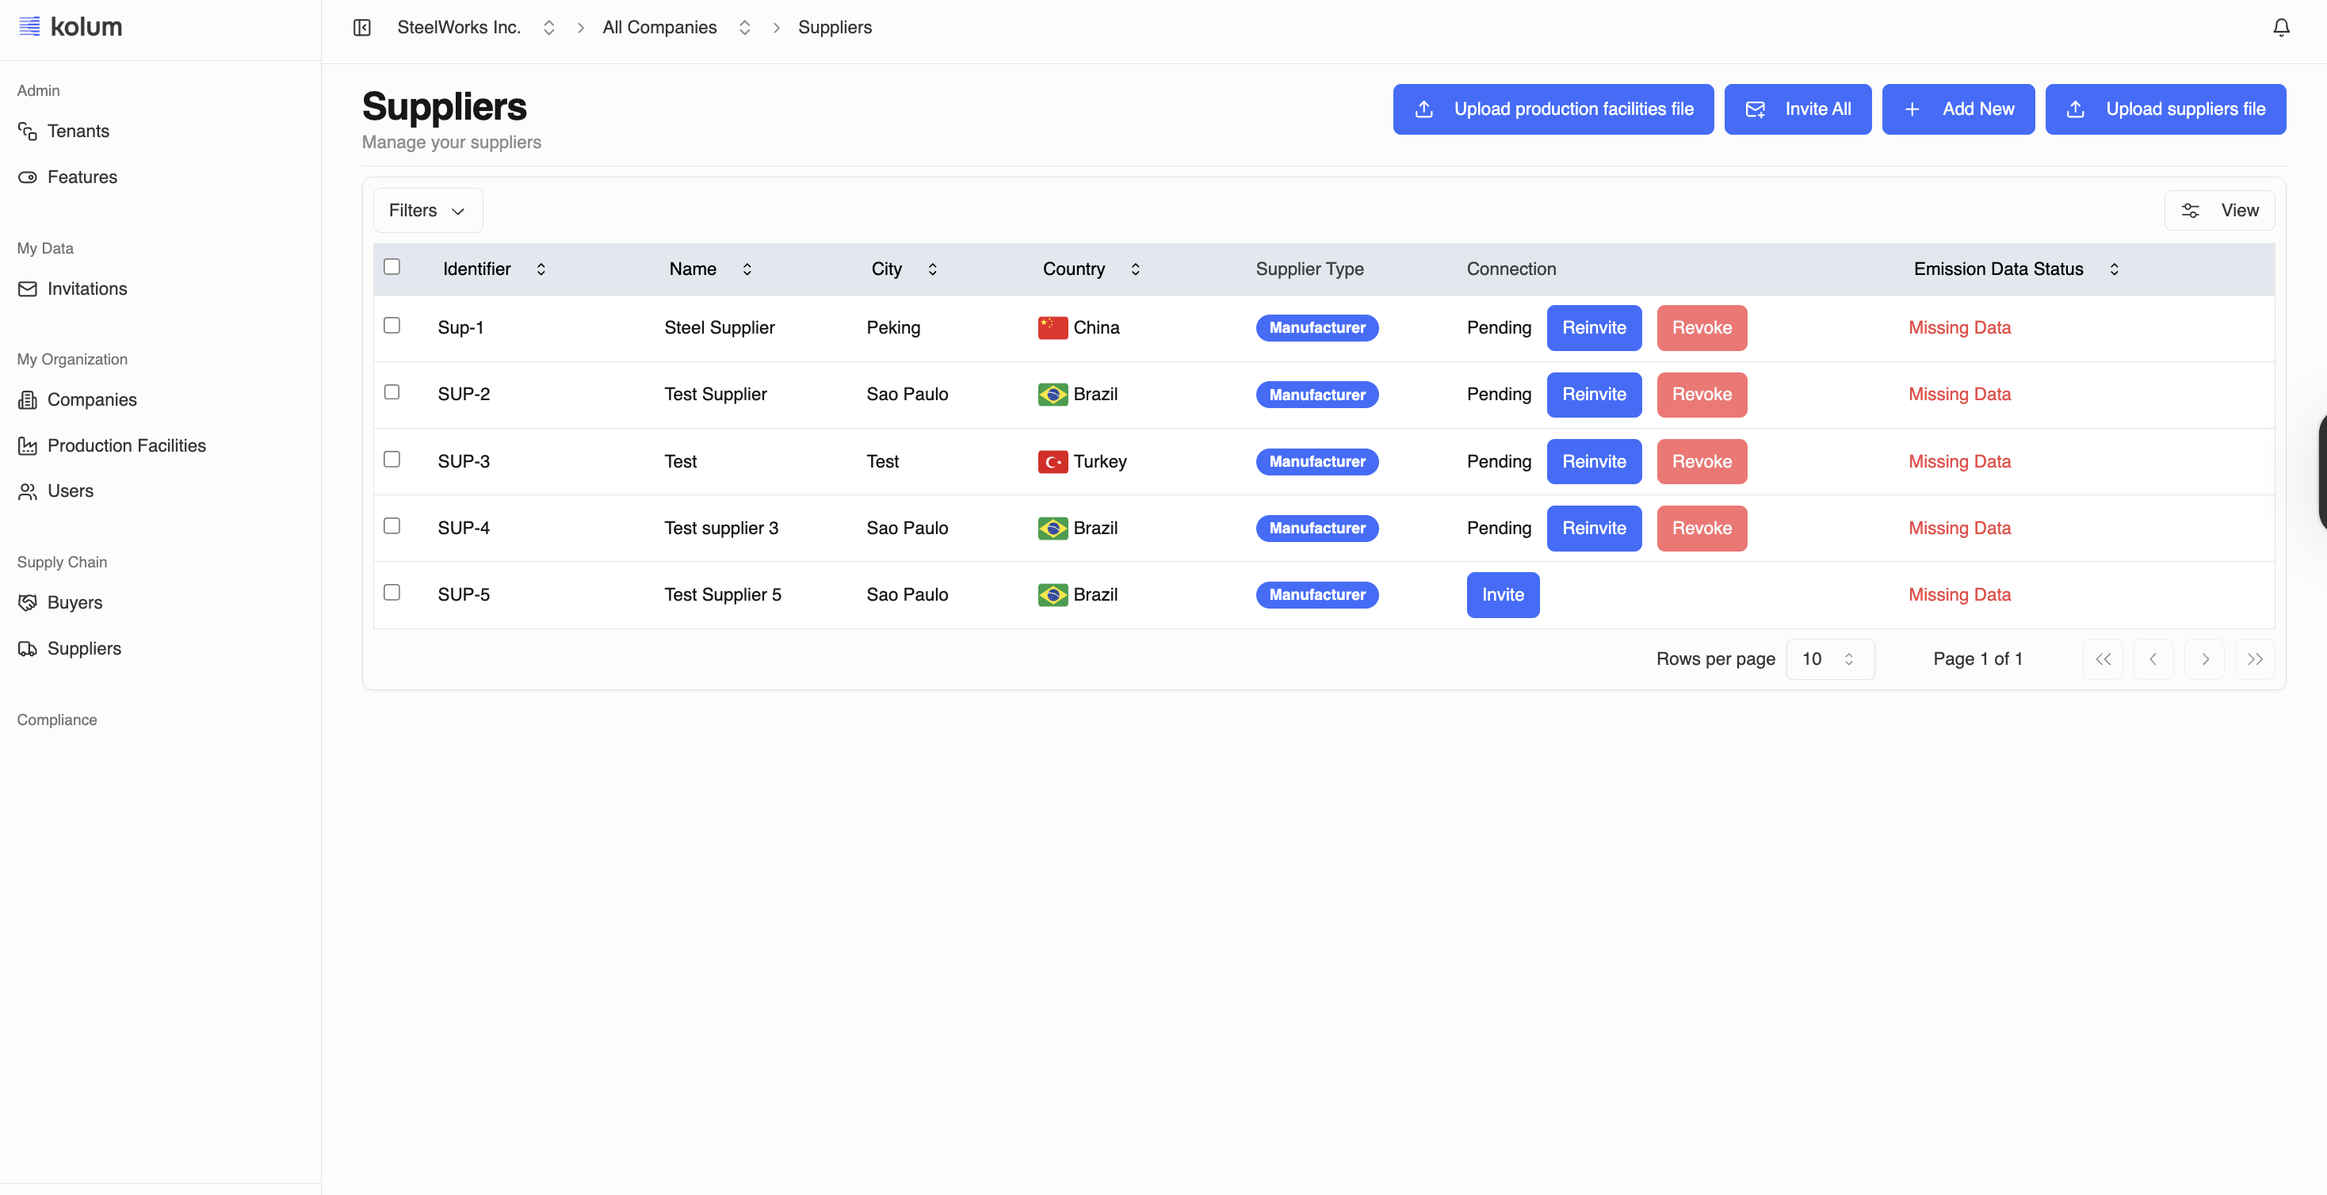Open the Filters dropdown
2327x1195 pixels.
[x=427, y=211]
